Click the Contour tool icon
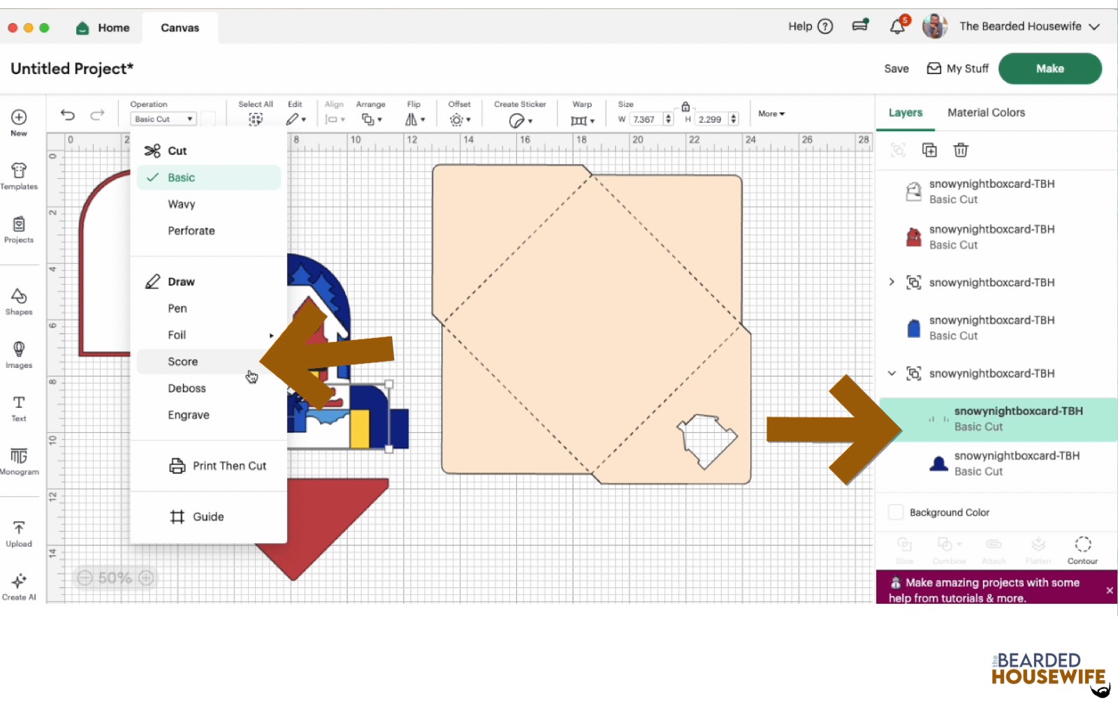This screenshot has width=1118, height=710. tap(1082, 549)
